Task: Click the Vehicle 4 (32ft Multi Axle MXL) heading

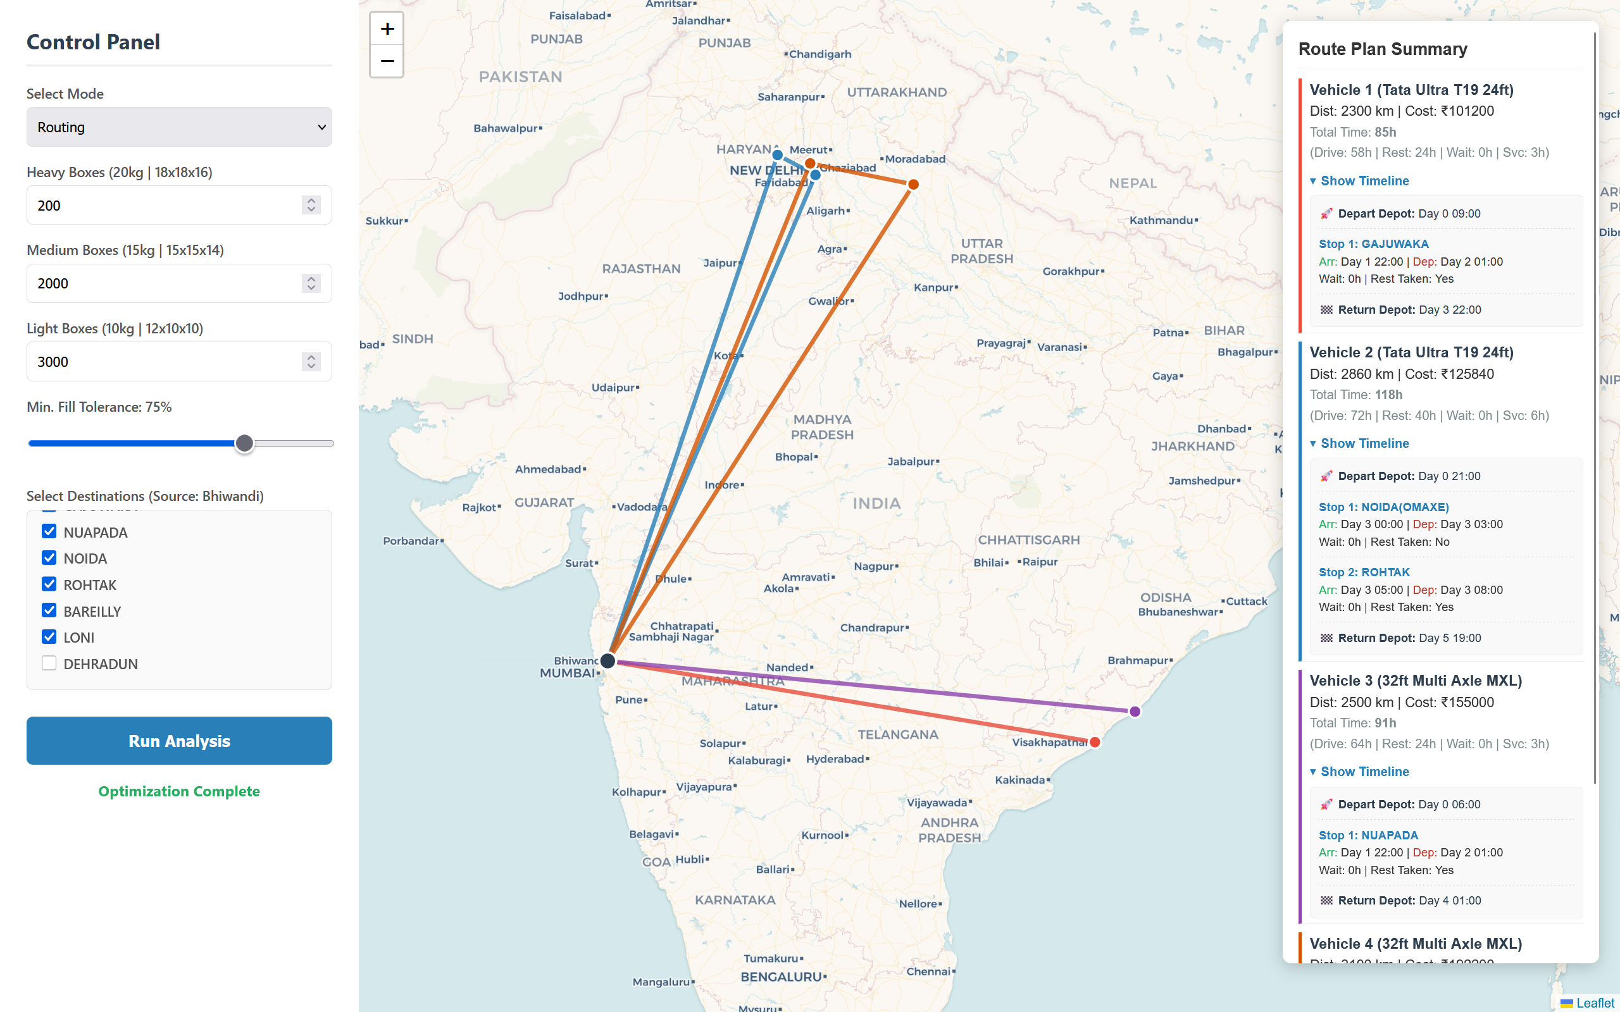Action: pyautogui.click(x=1416, y=944)
